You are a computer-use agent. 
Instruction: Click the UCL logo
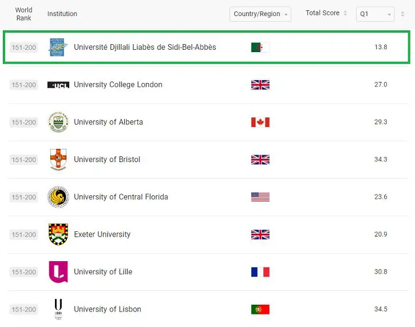click(x=58, y=85)
